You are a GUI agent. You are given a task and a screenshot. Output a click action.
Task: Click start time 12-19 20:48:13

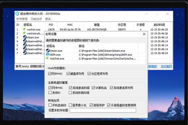(x=159, y=37)
